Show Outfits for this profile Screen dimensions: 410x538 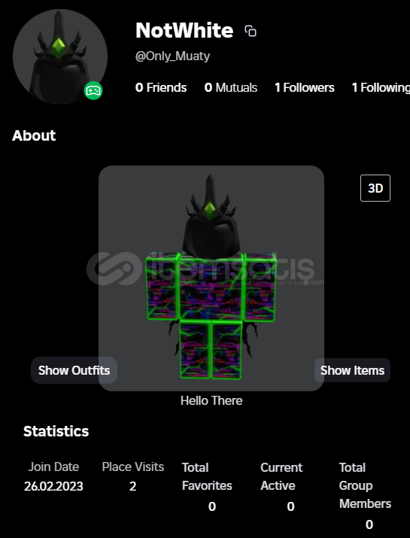pyautogui.click(x=74, y=370)
